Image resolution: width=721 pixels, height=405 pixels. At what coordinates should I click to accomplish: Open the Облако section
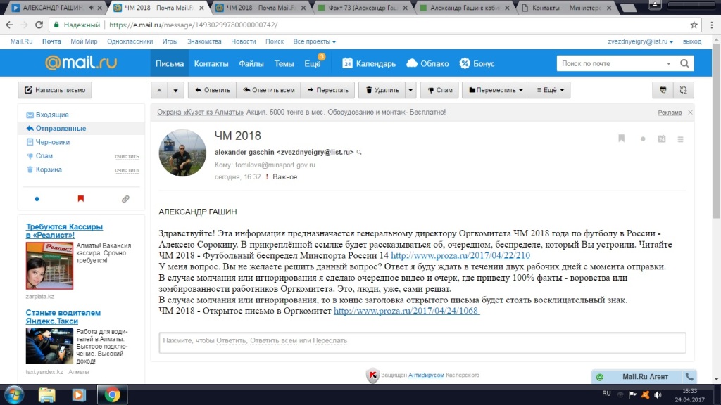(x=427, y=63)
